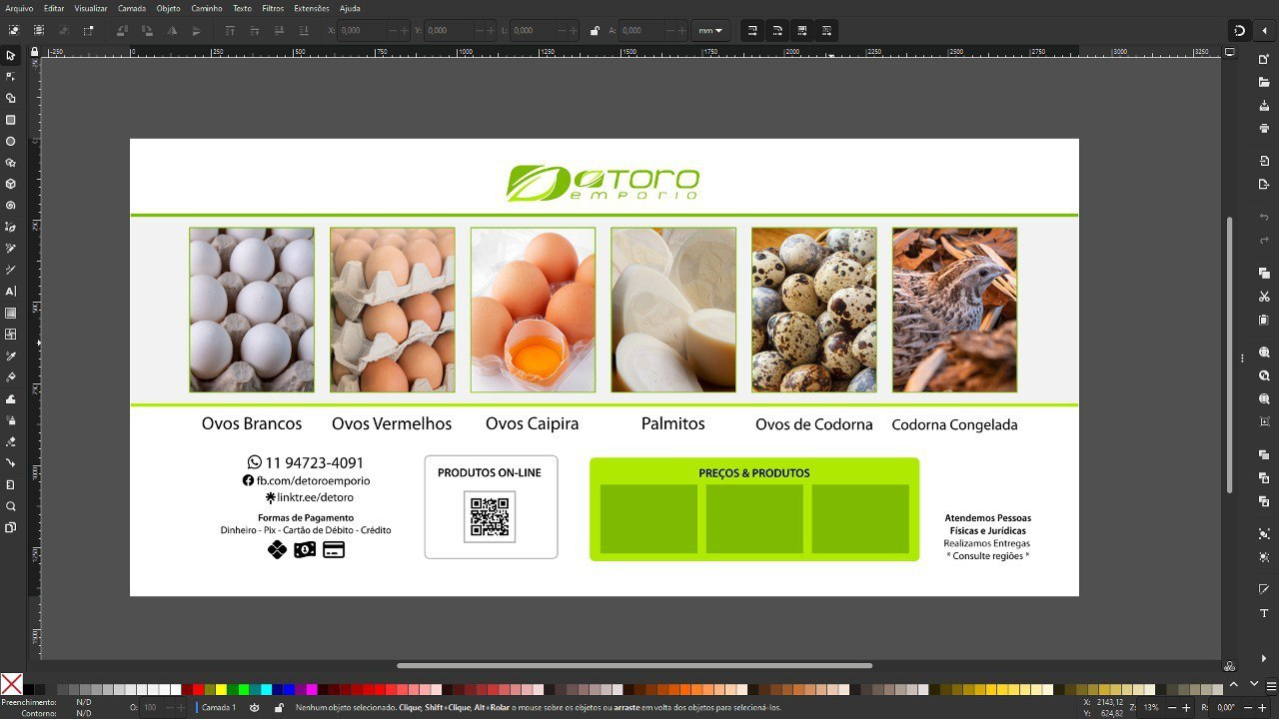Click the no-color X swatch

(11, 684)
